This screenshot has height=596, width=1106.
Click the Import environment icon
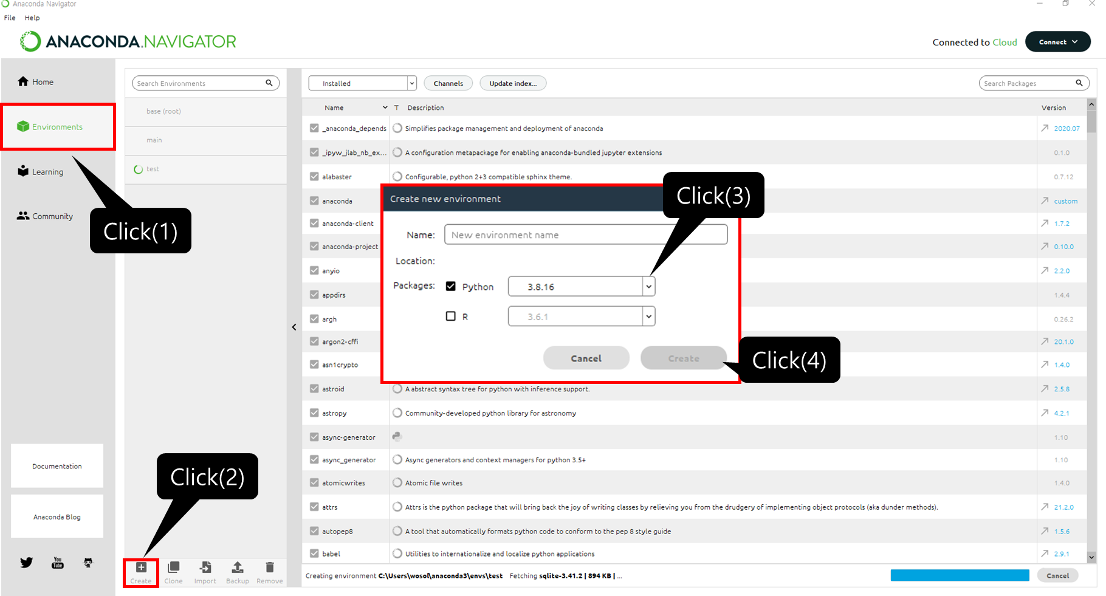tap(205, 567)
